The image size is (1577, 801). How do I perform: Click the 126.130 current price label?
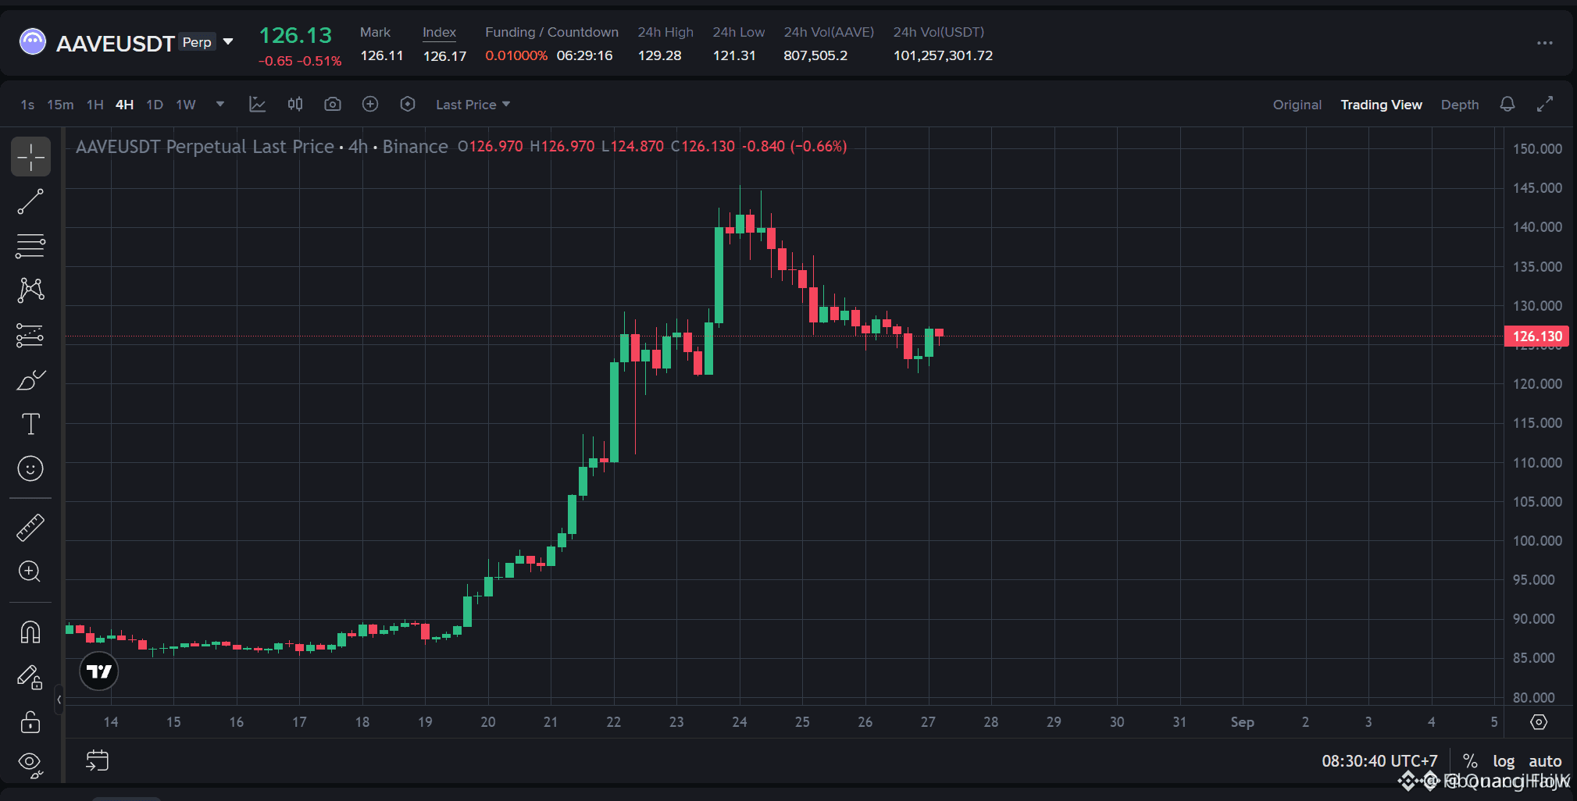(1537, 336)
